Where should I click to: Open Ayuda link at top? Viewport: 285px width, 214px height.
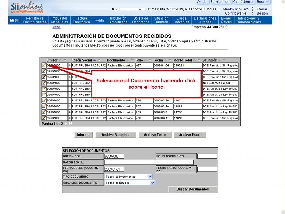tap(202, 2)
